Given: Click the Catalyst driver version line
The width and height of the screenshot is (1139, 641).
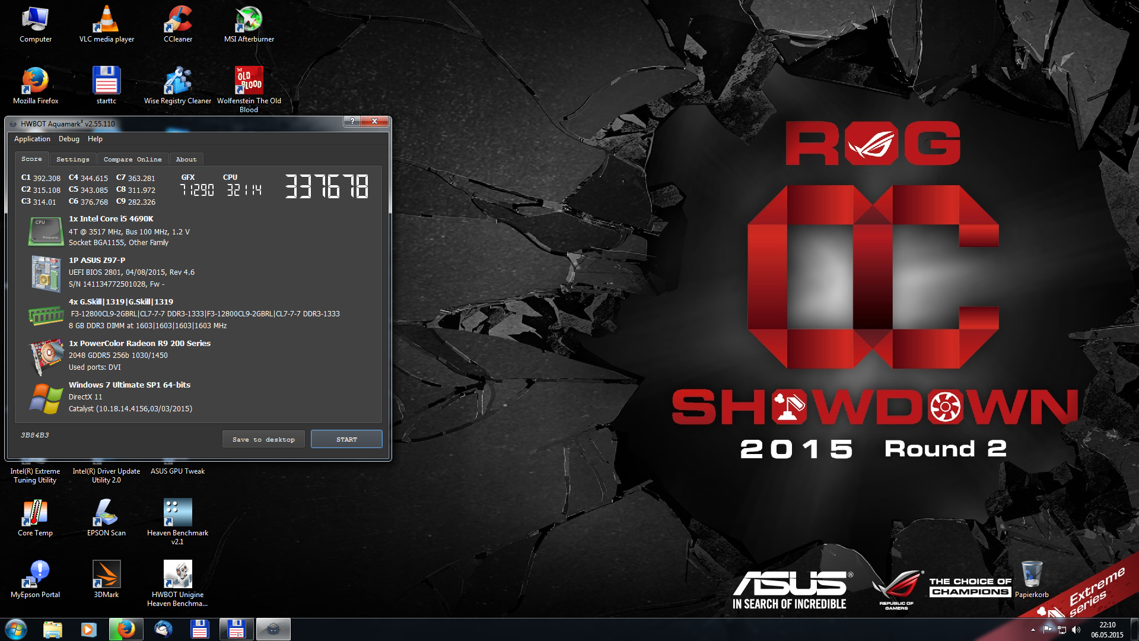Looking at the screenshot, I should (x=131, y=409).
